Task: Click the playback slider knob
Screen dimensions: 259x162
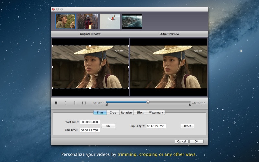Action: pyautogui.click(x=148, y=102)
